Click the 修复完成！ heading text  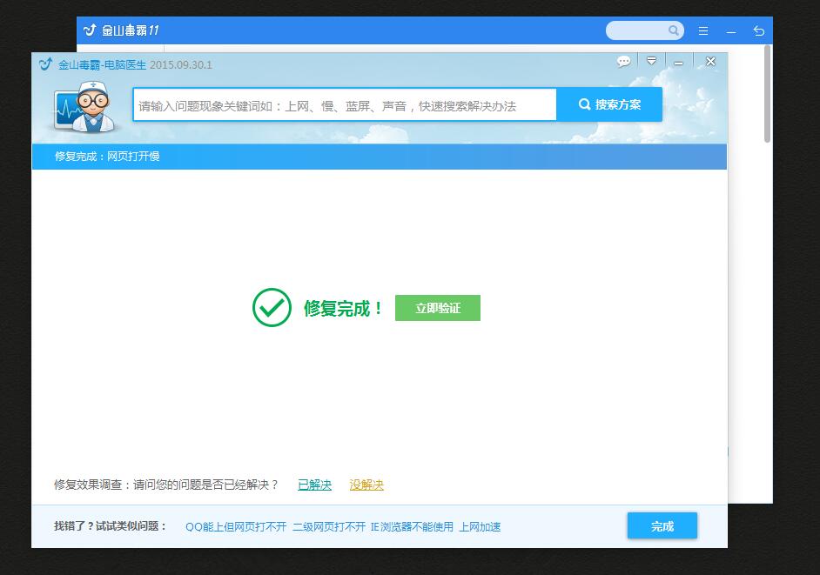pyautogui.click(x=343, y=308)
